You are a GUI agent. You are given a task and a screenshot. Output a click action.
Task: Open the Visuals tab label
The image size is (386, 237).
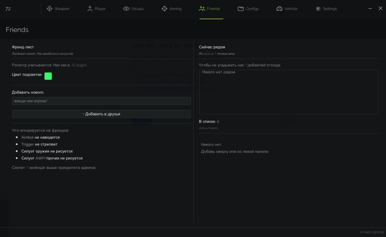click(138, 9)
